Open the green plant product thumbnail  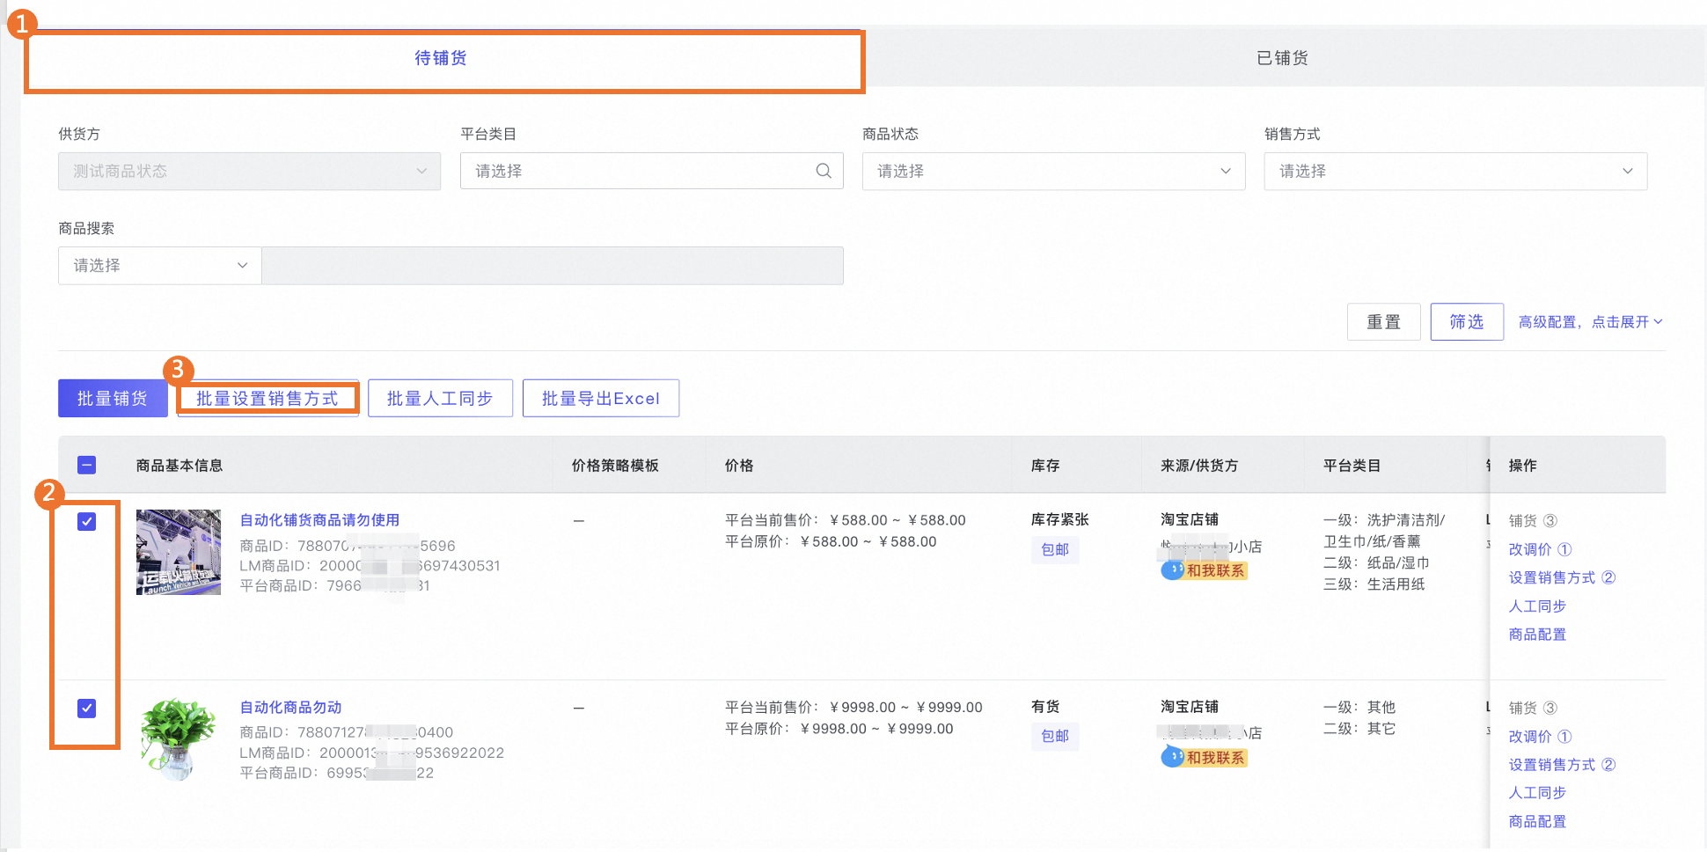coord(179,739)
